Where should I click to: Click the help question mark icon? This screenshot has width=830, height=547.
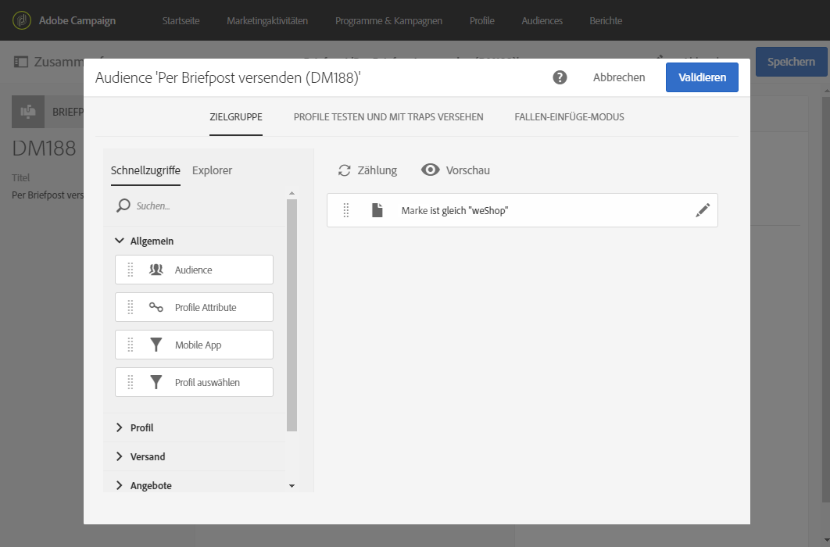click(x=560, y=77)
